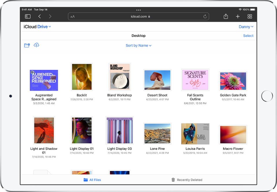277x192 pixels.
Task: Click the 'Bland Workshop' file name
Action: tap(120, 95)
